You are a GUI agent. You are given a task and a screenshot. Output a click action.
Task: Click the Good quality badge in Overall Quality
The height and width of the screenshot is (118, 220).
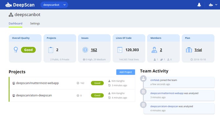(x=28, y=50)
